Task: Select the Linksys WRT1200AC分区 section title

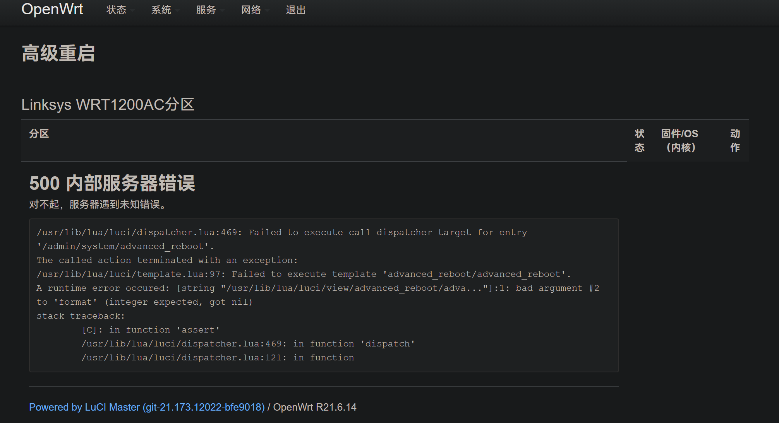Action: point(108,104)
